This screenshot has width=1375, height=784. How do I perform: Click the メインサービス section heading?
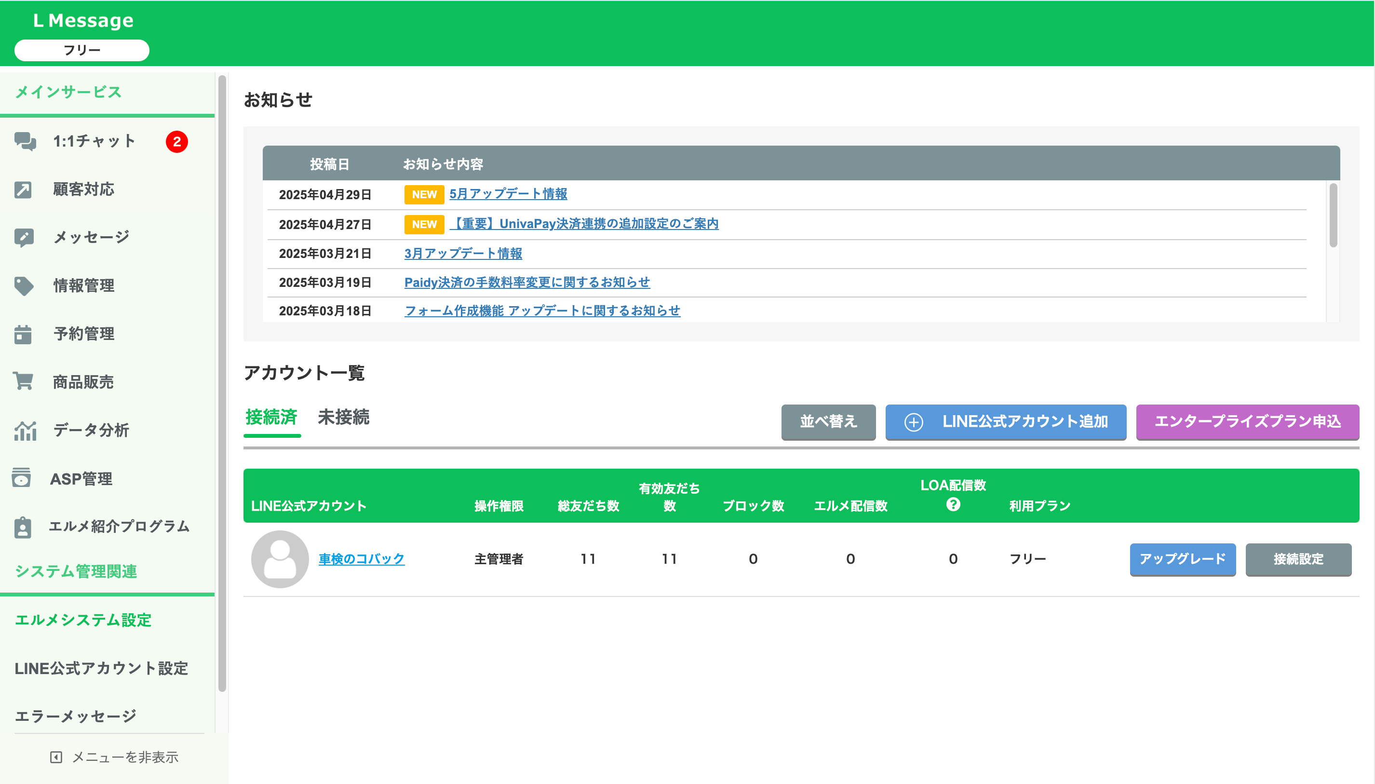pyautogui.click(x=68, y=92)
